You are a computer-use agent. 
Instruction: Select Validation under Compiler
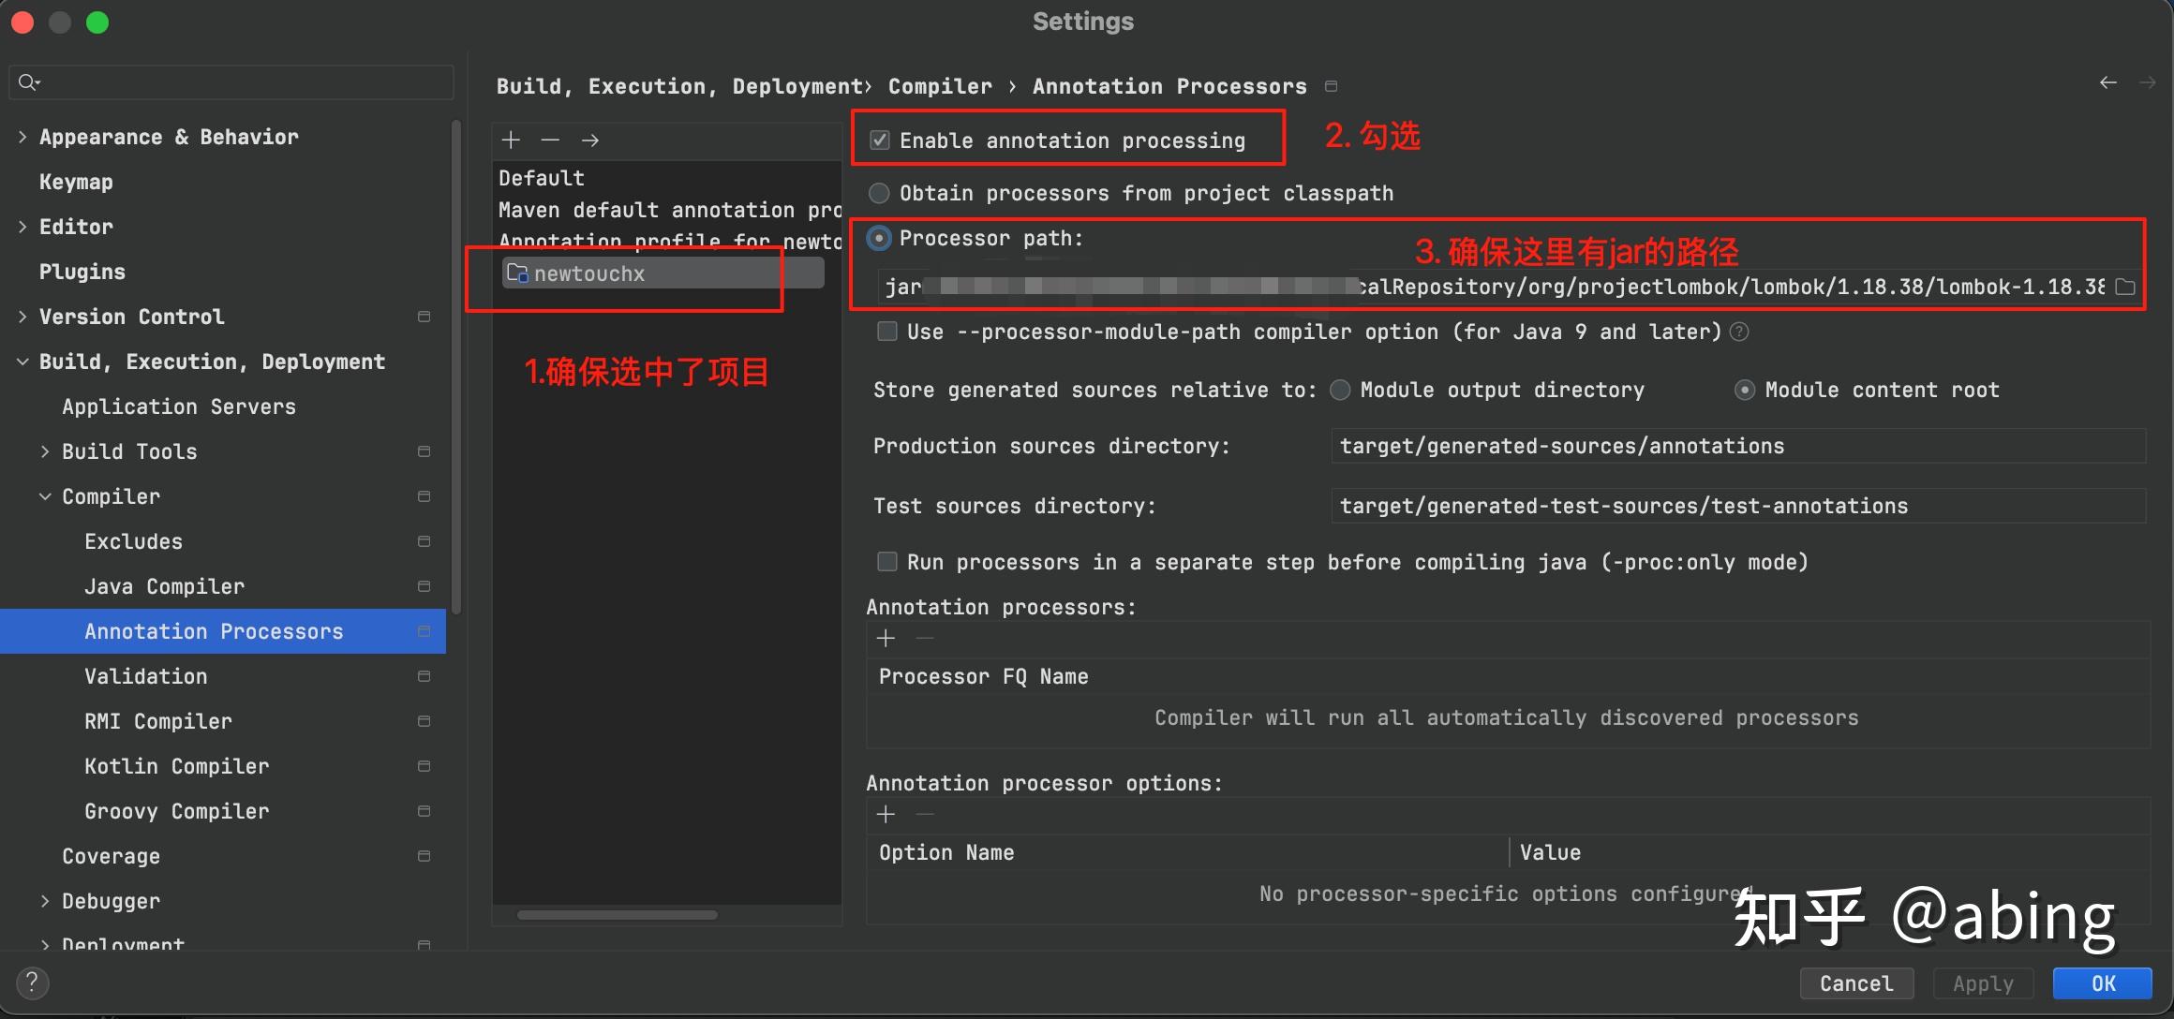pos(146,676)
